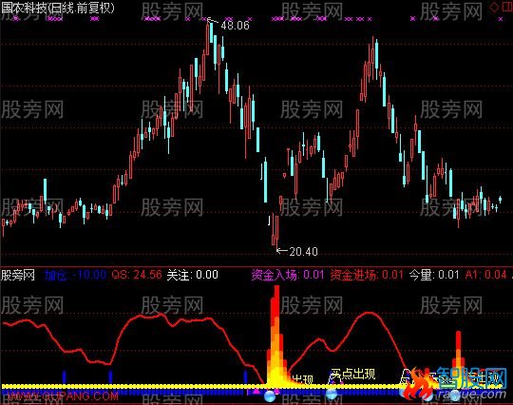
Task: Select the 资金入场: 0.01 indicator value
Action: (288, 275)
